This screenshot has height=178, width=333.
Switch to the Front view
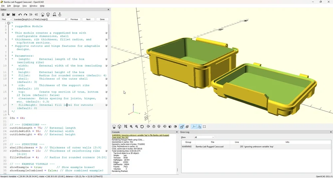click(x=170, y=127)
